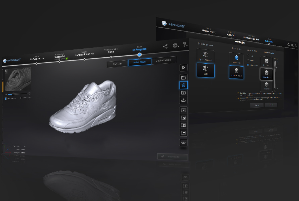Click the camera preview thumbnail of the shoe

(18, 79)
